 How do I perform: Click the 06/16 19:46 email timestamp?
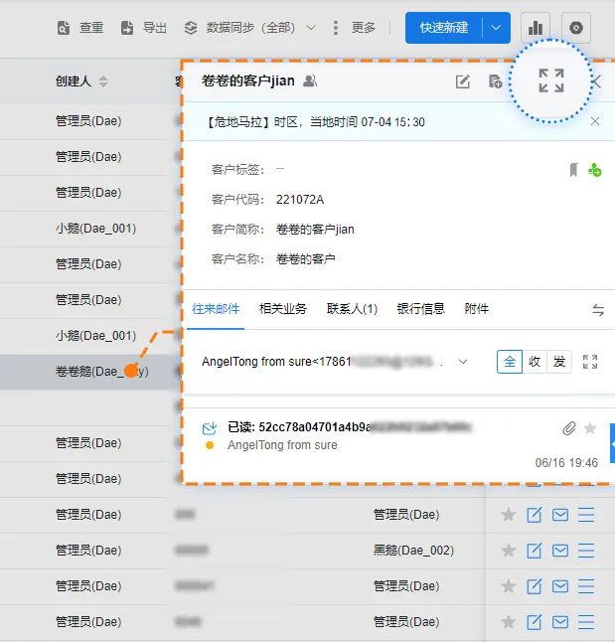tap(566, 463)
